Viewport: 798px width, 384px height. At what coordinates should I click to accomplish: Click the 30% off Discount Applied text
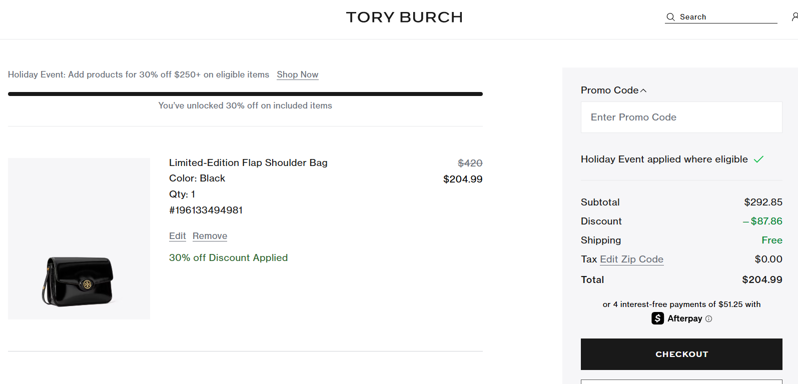pos(228,258)
